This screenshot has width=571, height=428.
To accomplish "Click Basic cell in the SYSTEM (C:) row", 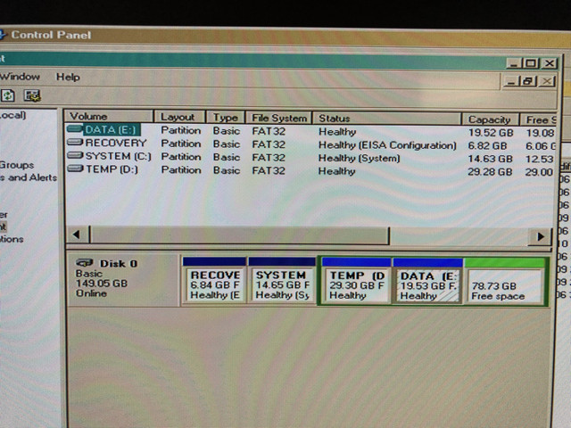I will click(x=227, y=157).
